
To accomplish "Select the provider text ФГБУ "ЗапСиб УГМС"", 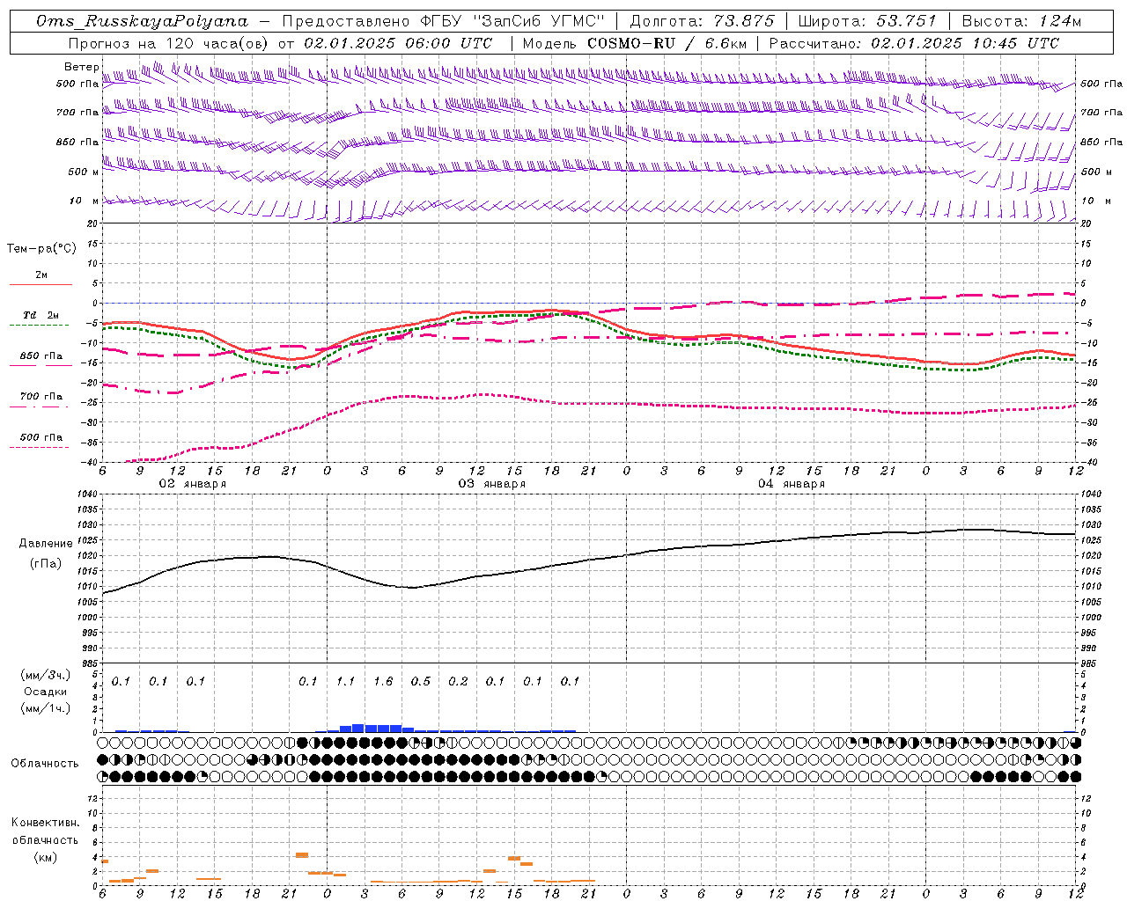I will [512, 21].
